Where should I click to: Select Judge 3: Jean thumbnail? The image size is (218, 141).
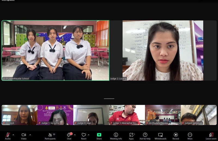tap(91, 115)
